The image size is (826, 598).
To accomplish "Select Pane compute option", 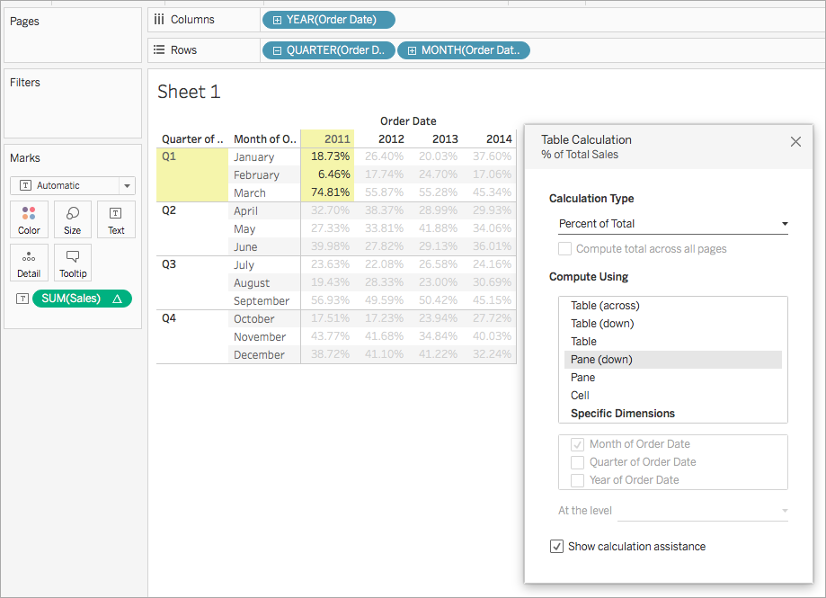I will (672, 378).
